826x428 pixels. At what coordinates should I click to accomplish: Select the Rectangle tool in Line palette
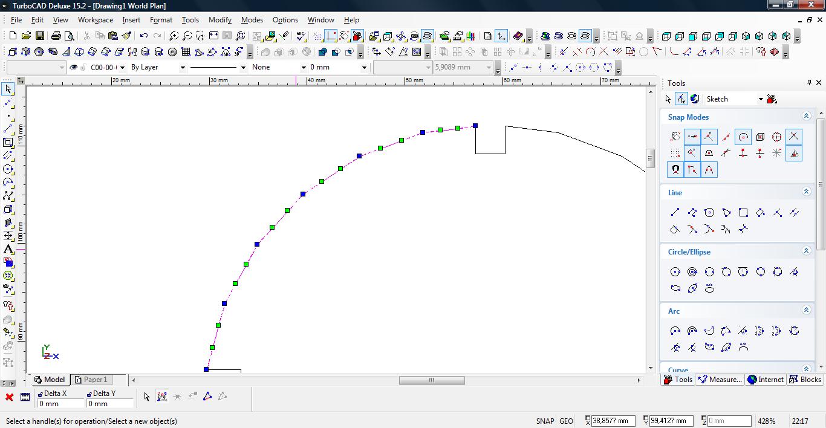pyautogui.click(x=743, y=212)
